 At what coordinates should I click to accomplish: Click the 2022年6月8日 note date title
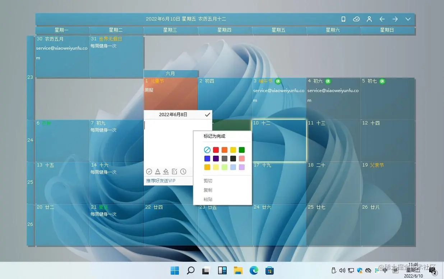coord(173,115)
